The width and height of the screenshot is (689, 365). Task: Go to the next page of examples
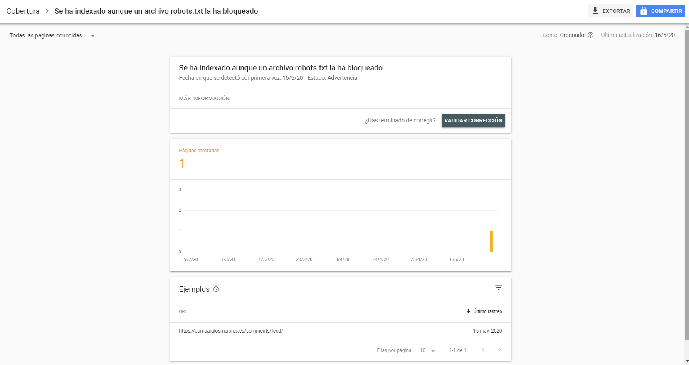point(499,350)
